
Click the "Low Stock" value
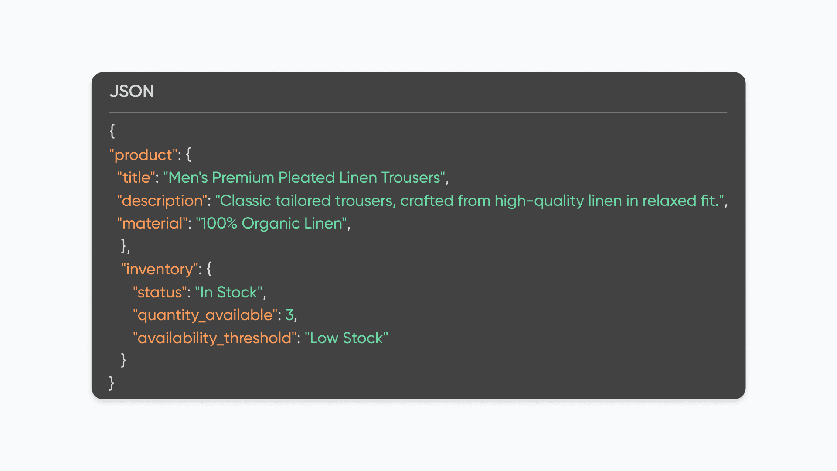point(346,338)
